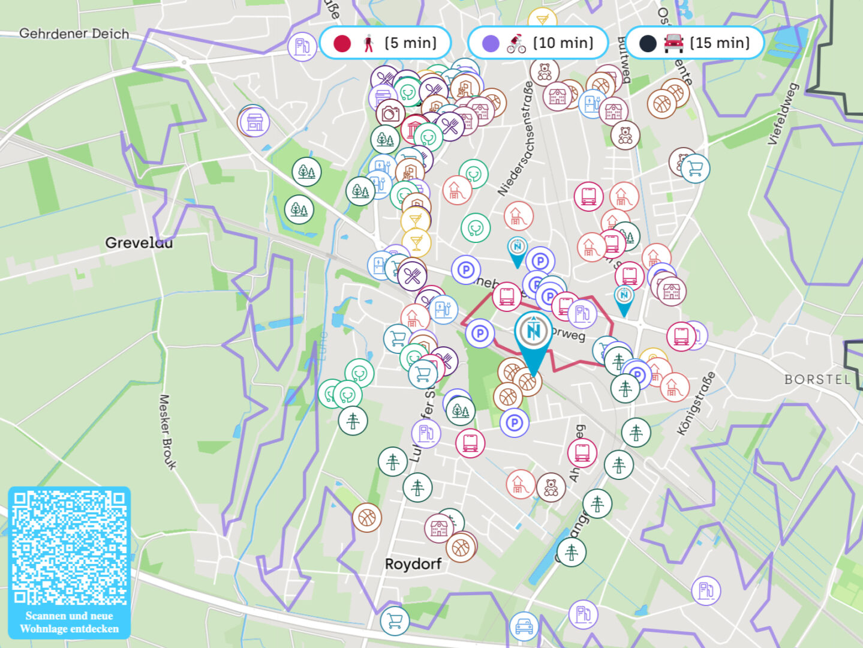Click shopping cart marker below Viefeldweg label
The image size is (863, 648).
pos(695,168)
